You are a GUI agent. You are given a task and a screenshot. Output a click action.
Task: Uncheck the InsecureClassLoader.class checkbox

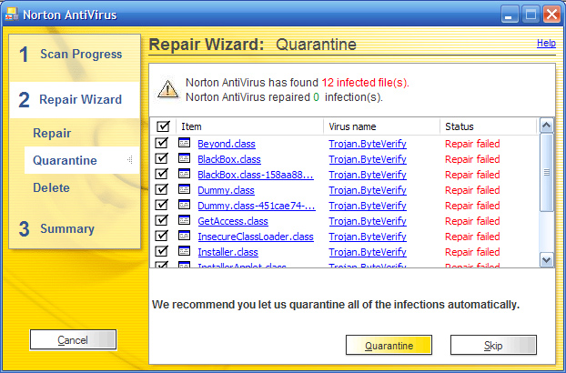point(161,236)
